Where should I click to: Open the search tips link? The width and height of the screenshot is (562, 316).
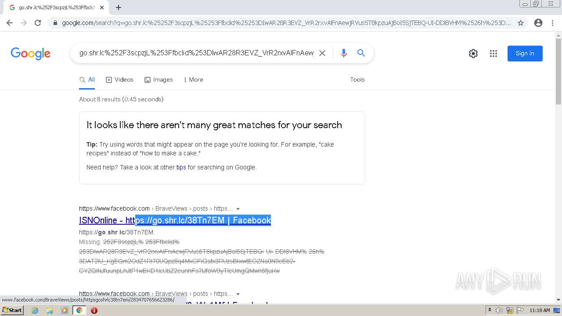(181, 167)
